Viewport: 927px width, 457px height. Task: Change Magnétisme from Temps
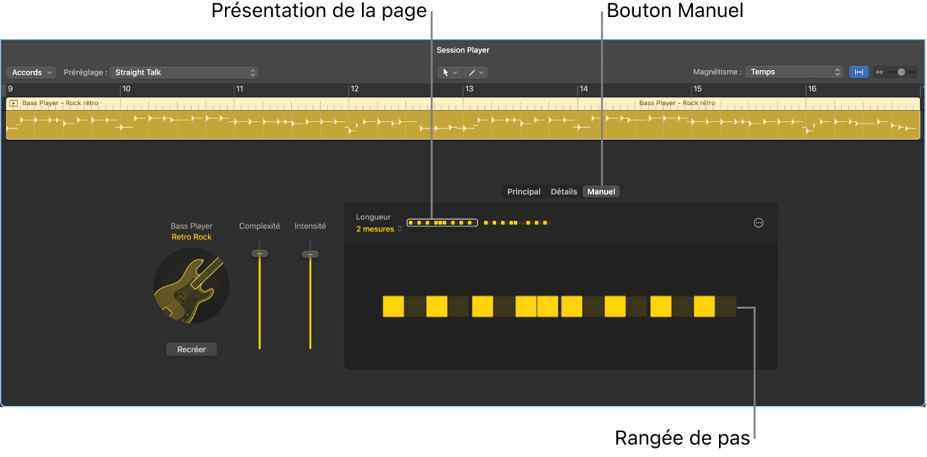(794, 71)
